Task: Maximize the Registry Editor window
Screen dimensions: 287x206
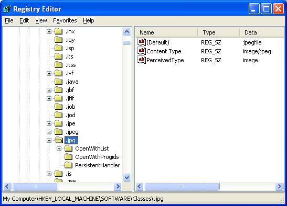Action: [266, 8]
